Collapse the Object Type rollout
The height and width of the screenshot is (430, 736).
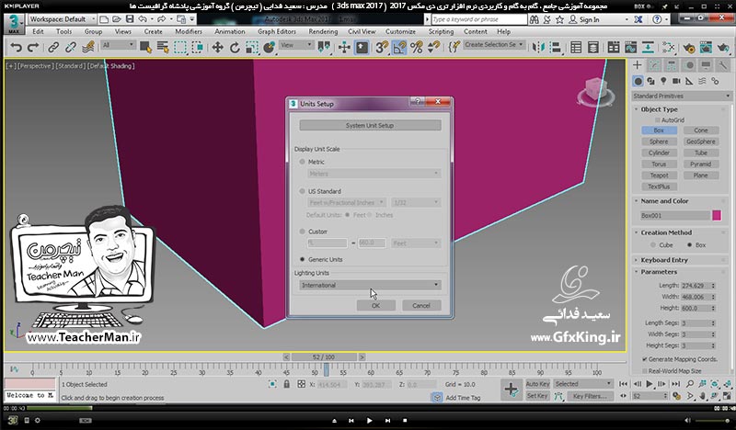[659, 109]
